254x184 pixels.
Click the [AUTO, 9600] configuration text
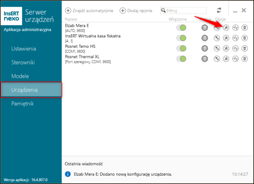pyautogui.click(x=75, y=31)
